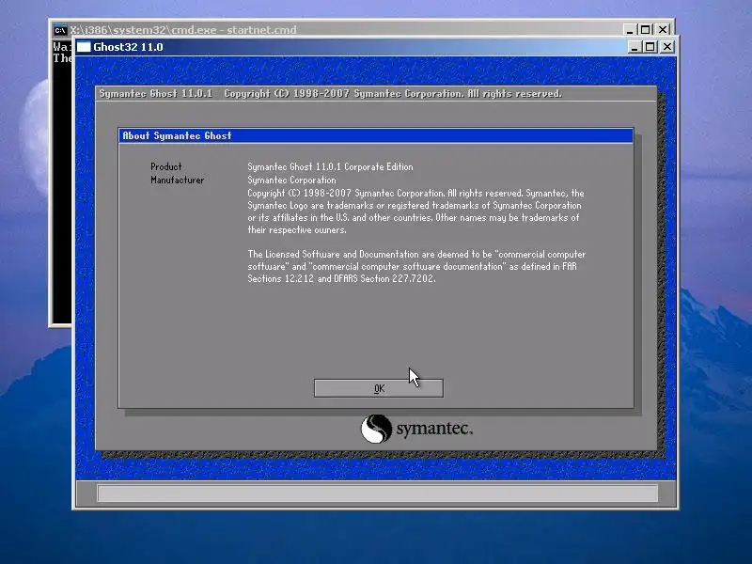Screen dimensions: 752x564
Task: Maximize the cmd.exe startnet.cmd window
Action: [645, 30]
